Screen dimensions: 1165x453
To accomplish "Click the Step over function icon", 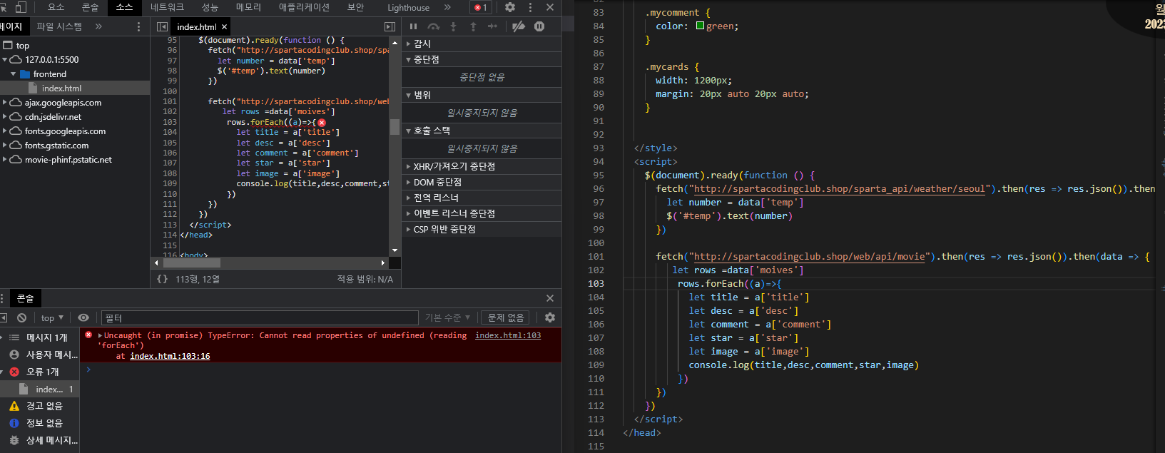I will point(433,26).
